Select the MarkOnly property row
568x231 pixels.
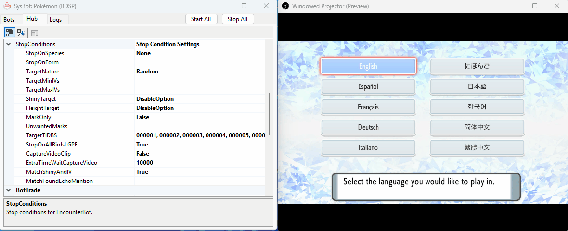140,117
